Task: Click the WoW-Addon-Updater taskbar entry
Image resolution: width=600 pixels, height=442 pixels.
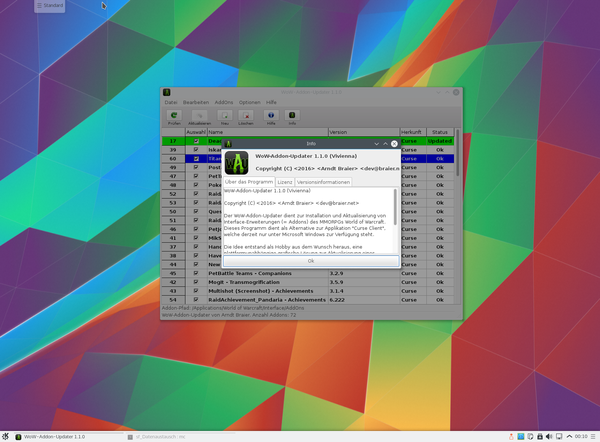Action: 68,437
